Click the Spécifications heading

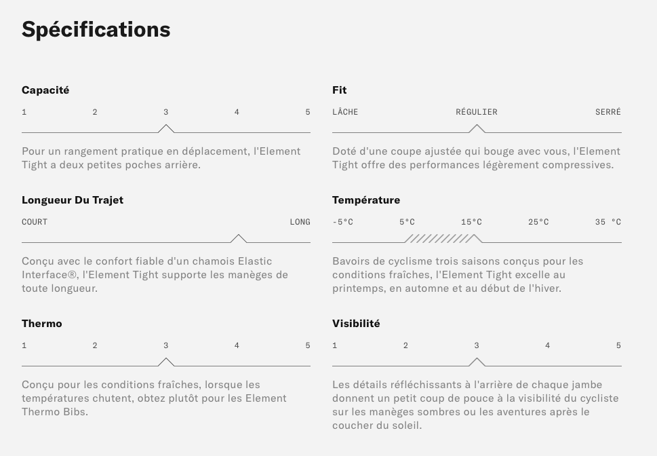[x=96, y=29]
